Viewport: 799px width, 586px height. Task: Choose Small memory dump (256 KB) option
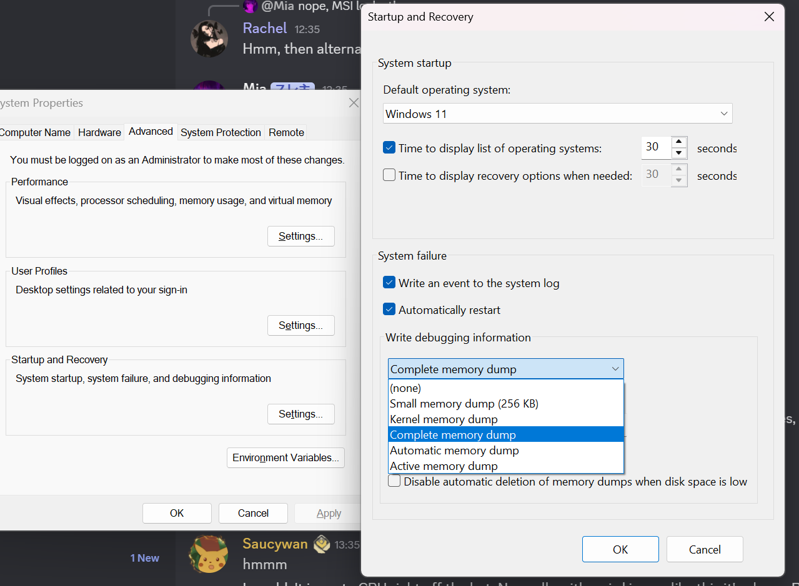pyautogui.click(x=464, y=404)
